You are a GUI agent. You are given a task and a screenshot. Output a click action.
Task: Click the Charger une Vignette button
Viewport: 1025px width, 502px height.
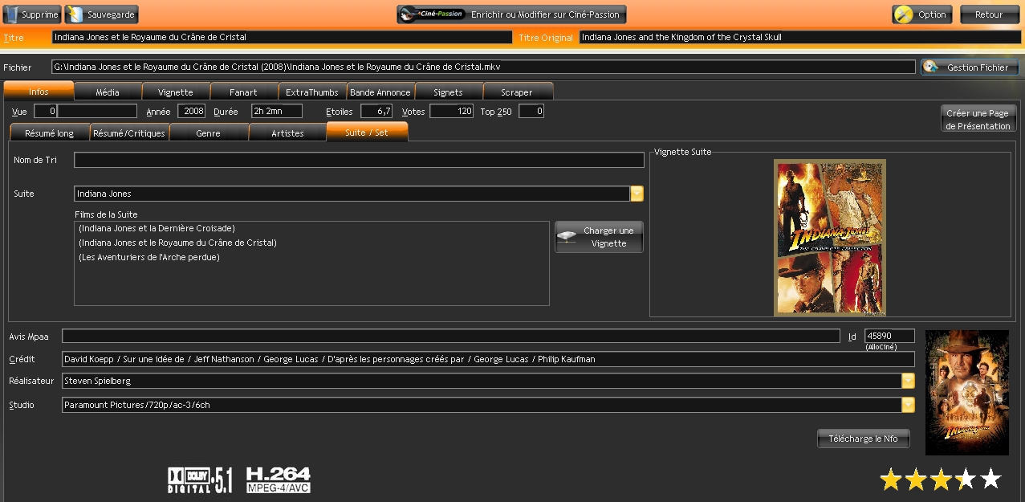pos(599,237)
